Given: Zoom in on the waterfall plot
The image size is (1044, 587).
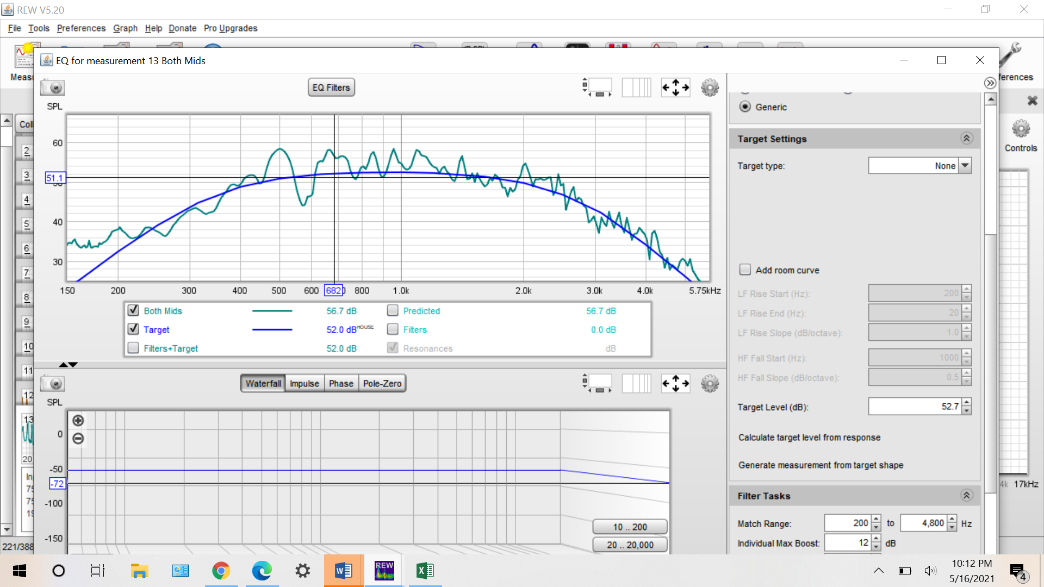Looking at the screenshot, I should [x=78, y=420].
